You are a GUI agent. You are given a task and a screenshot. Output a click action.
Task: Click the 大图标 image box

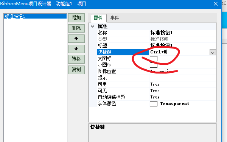click(x=154, y=59)
